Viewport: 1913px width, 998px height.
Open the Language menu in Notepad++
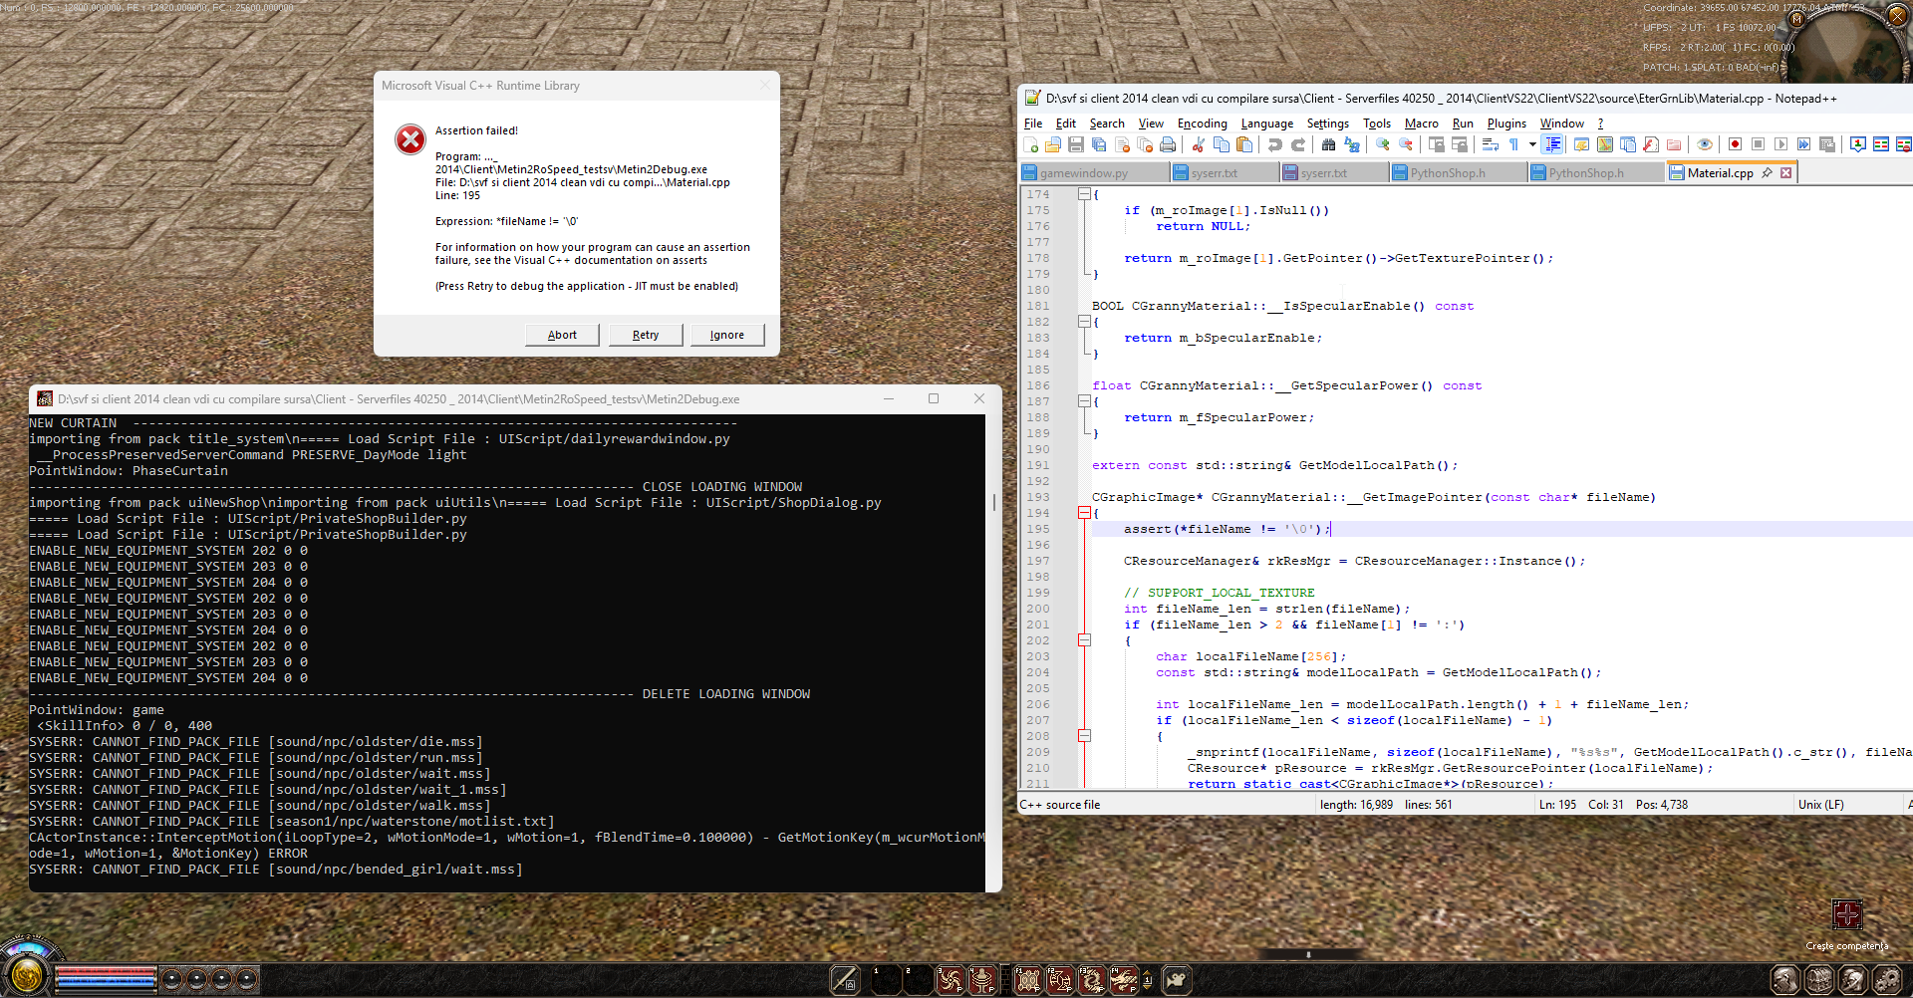[x=1266, y=124]
